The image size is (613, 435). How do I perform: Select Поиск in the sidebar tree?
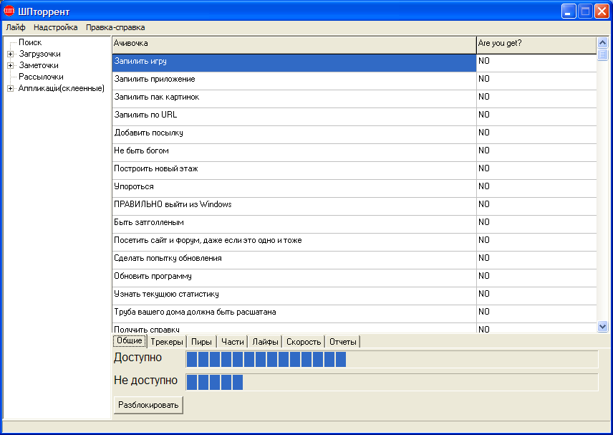29,42
